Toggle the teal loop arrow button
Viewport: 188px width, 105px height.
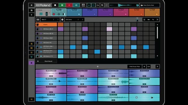[x=76, y=5]
